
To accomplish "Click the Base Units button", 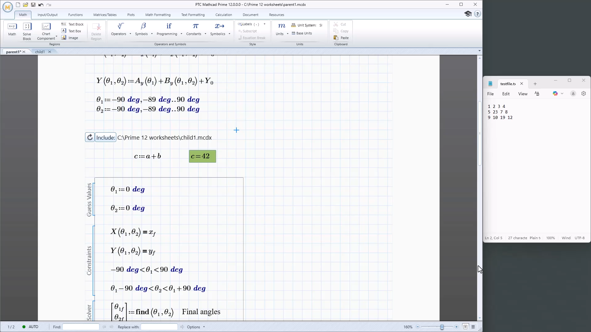I will [x=302, y=33].
